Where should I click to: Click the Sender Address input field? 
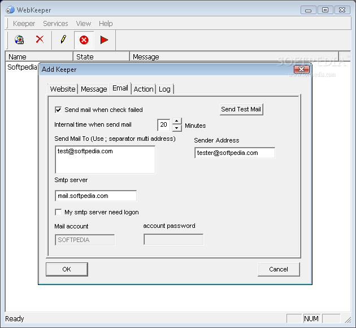[235, 153]
